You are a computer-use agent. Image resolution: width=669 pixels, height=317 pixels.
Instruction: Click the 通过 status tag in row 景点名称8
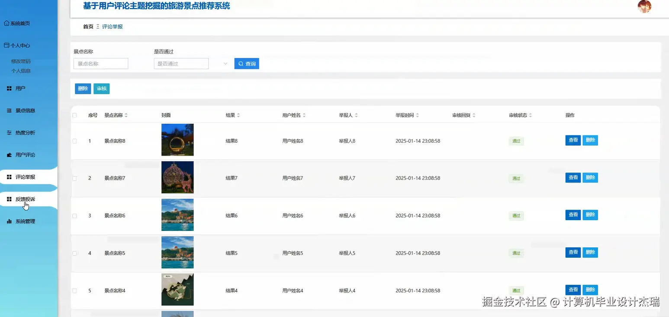(516, 141)
